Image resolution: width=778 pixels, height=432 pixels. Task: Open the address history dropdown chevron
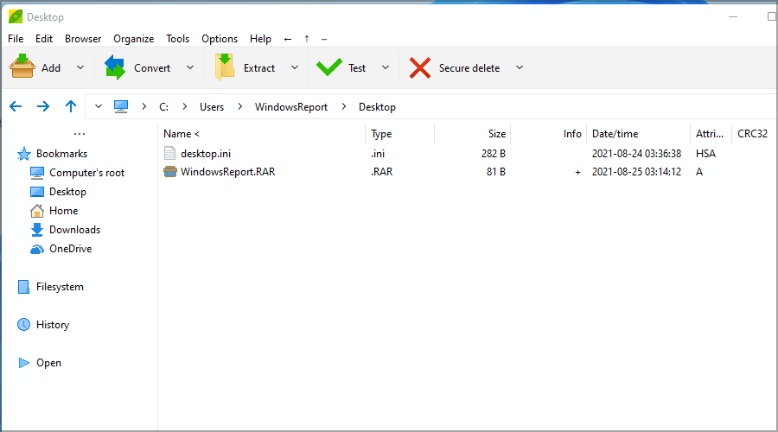tap(99, 106)
